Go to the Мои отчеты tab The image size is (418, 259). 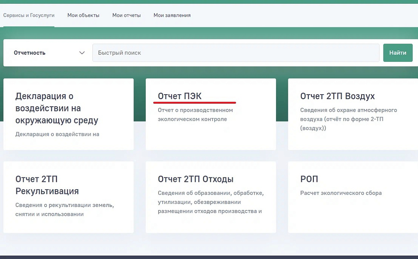coord(126,16)
